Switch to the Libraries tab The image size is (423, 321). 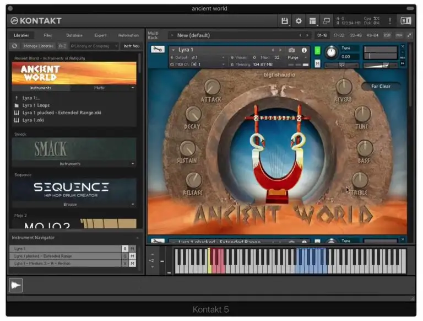(x=21, y=35)
